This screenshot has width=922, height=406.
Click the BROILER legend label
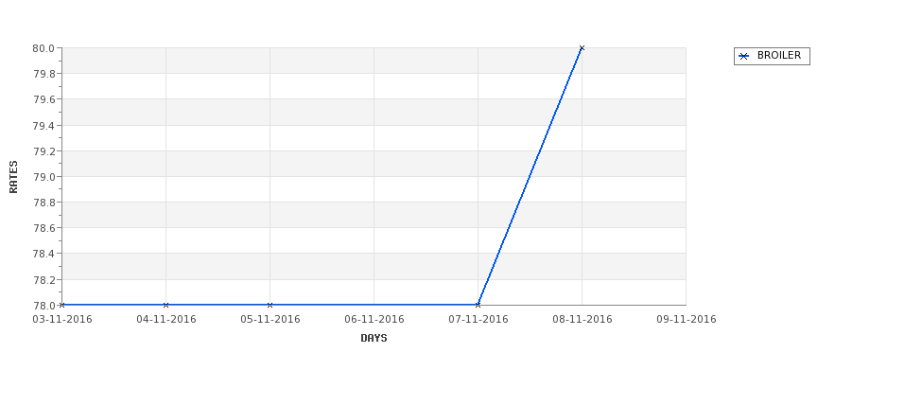[x=778, y=55]
